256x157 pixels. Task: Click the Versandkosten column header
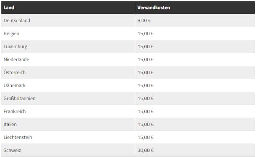point(195,8)
